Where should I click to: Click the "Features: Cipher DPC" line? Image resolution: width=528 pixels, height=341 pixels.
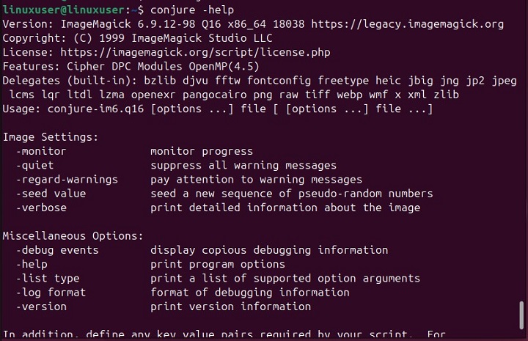[x=88, y=67]
